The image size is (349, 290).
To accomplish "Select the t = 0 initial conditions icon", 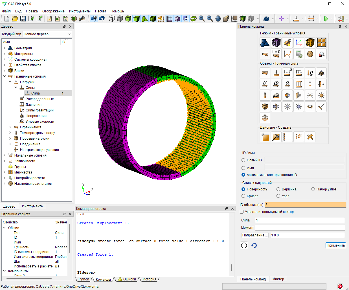I will coord(276,54).
